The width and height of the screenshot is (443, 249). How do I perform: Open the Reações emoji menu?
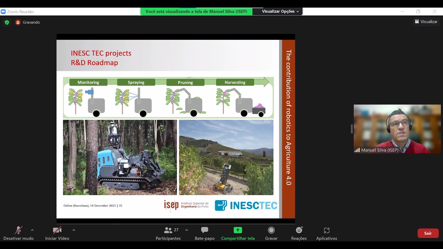(299, 233)
